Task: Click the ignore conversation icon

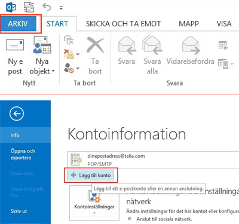Action: [x=69, y=40]
